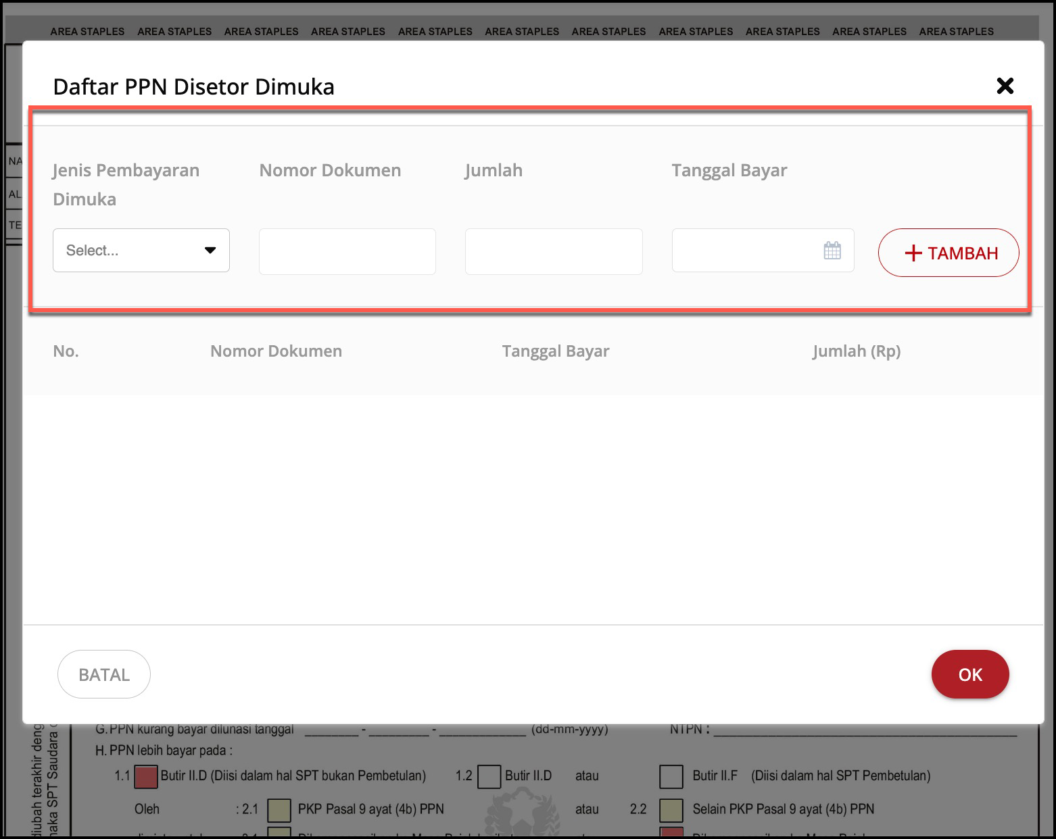Click Nomor Dokumen table column header

point(276,351)
